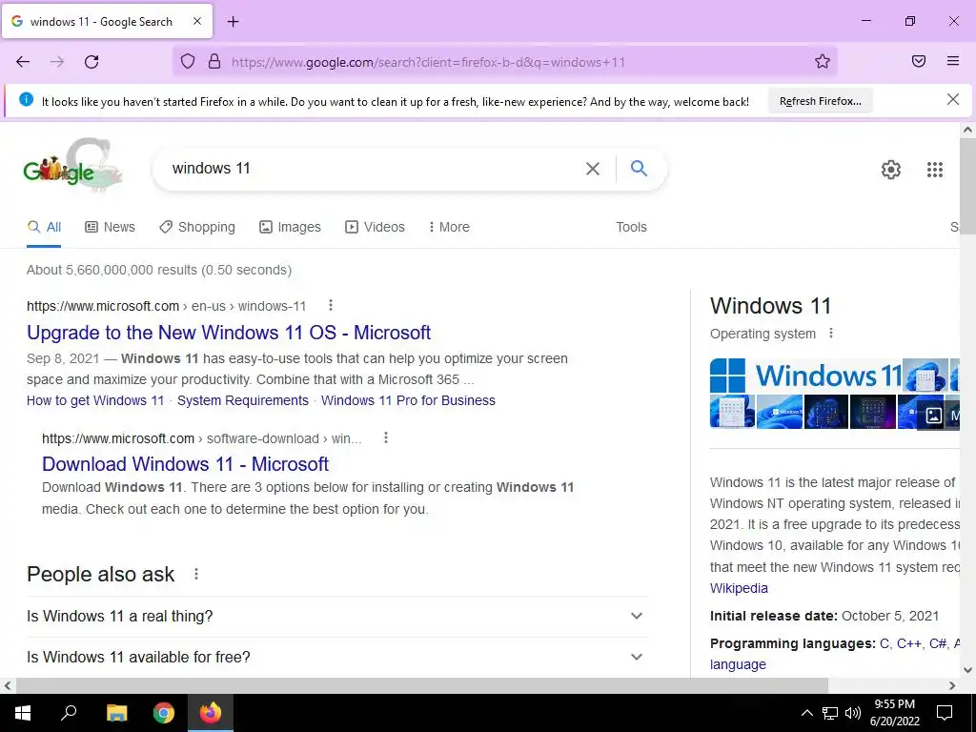Reload the current page

(x=91, y=62)
